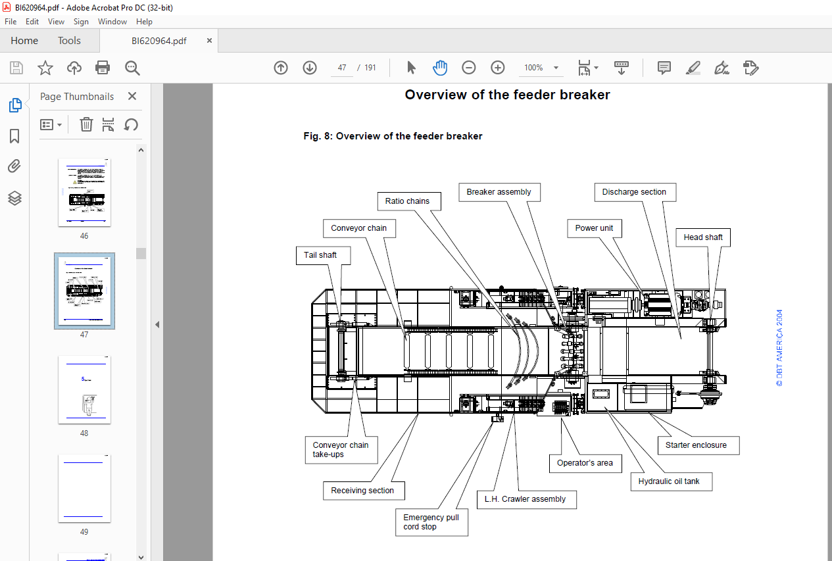Click the 'Ratio chains' label
The width and height of the screenshot is (832, 561).
pyautogui.click(x=408, y=201)
